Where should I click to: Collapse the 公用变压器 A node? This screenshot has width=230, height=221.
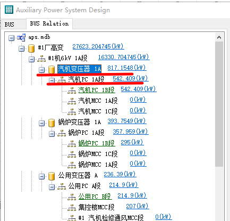[41, 176]
